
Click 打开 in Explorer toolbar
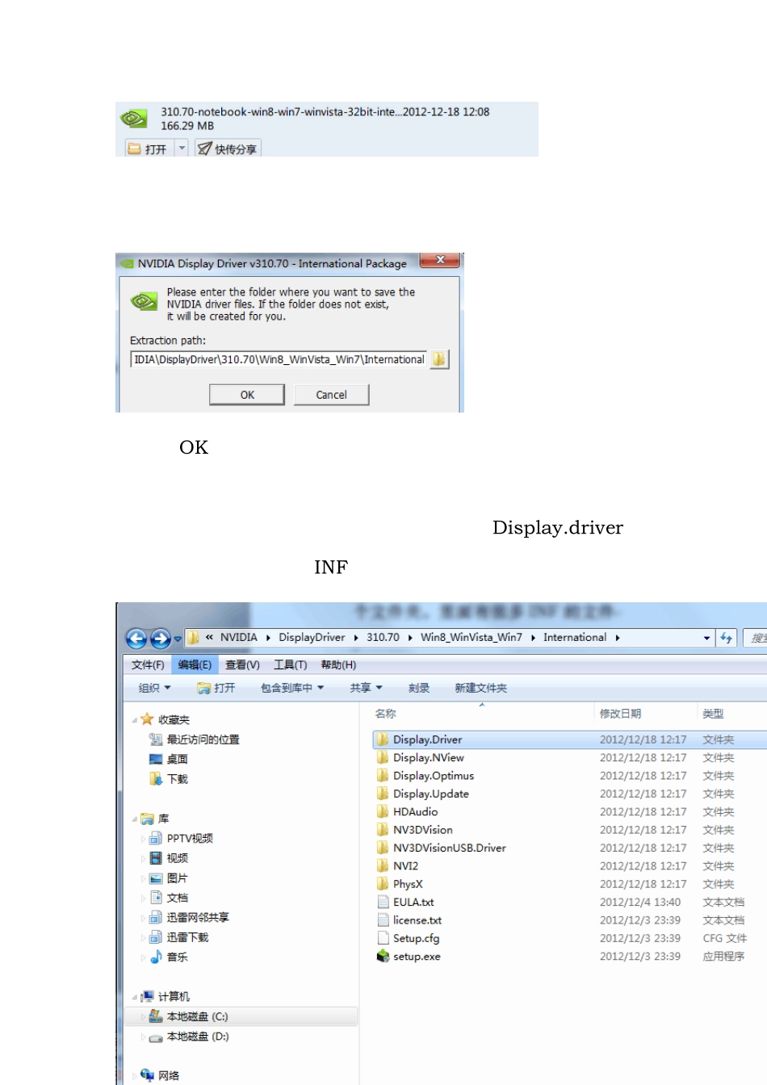pos(216,688)
